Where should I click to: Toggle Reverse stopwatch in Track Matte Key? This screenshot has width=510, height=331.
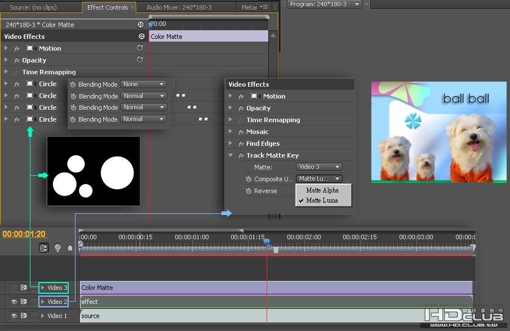pyautogui.click(x=249, y=191)
